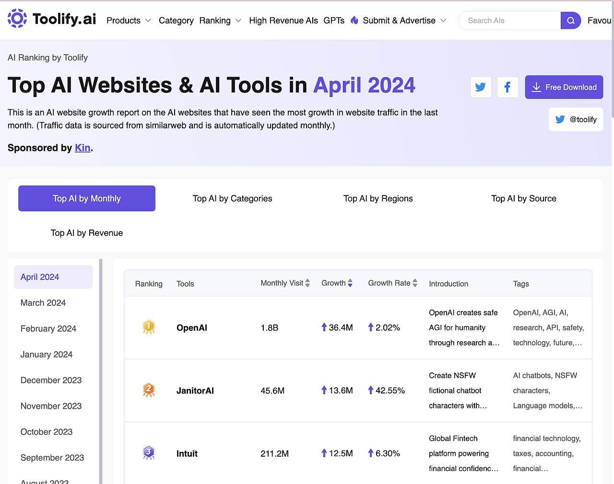Share the report on Facebook
Image resolution: width=614 pixels, height=484 pixels.
click(x=508, y=87)
